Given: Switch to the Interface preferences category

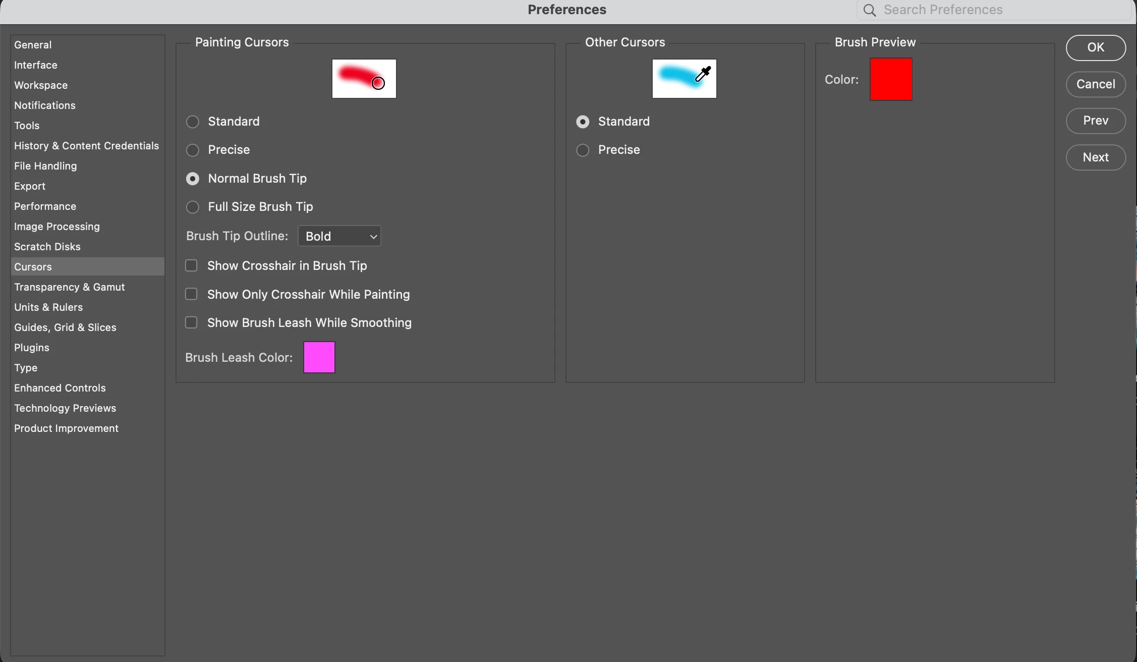Looking at the screenshot, I should 36,65.
